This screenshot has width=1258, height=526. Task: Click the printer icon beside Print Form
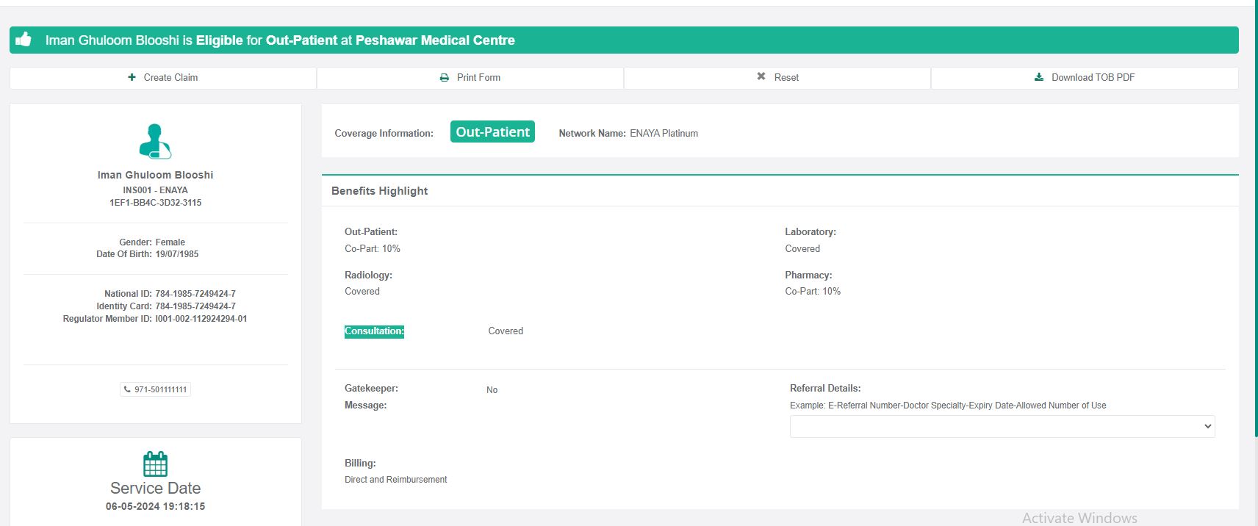[444, 77]
